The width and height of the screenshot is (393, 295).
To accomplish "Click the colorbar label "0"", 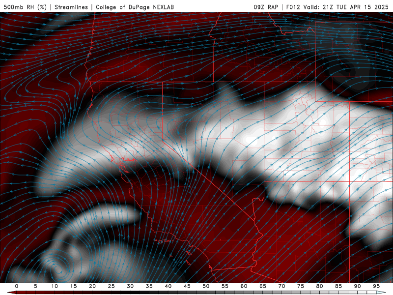I will coord(17,286).
